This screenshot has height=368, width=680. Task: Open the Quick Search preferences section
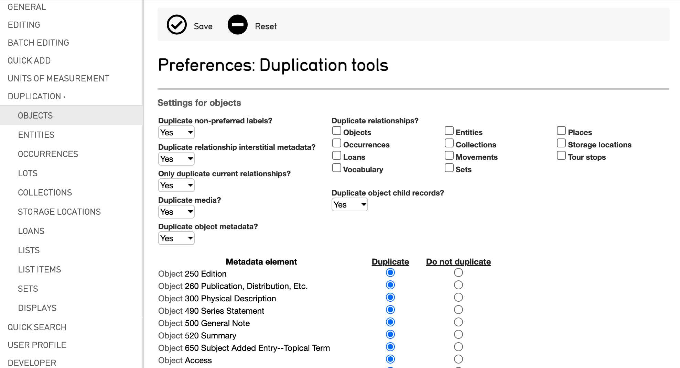click(x=37, y=327)
